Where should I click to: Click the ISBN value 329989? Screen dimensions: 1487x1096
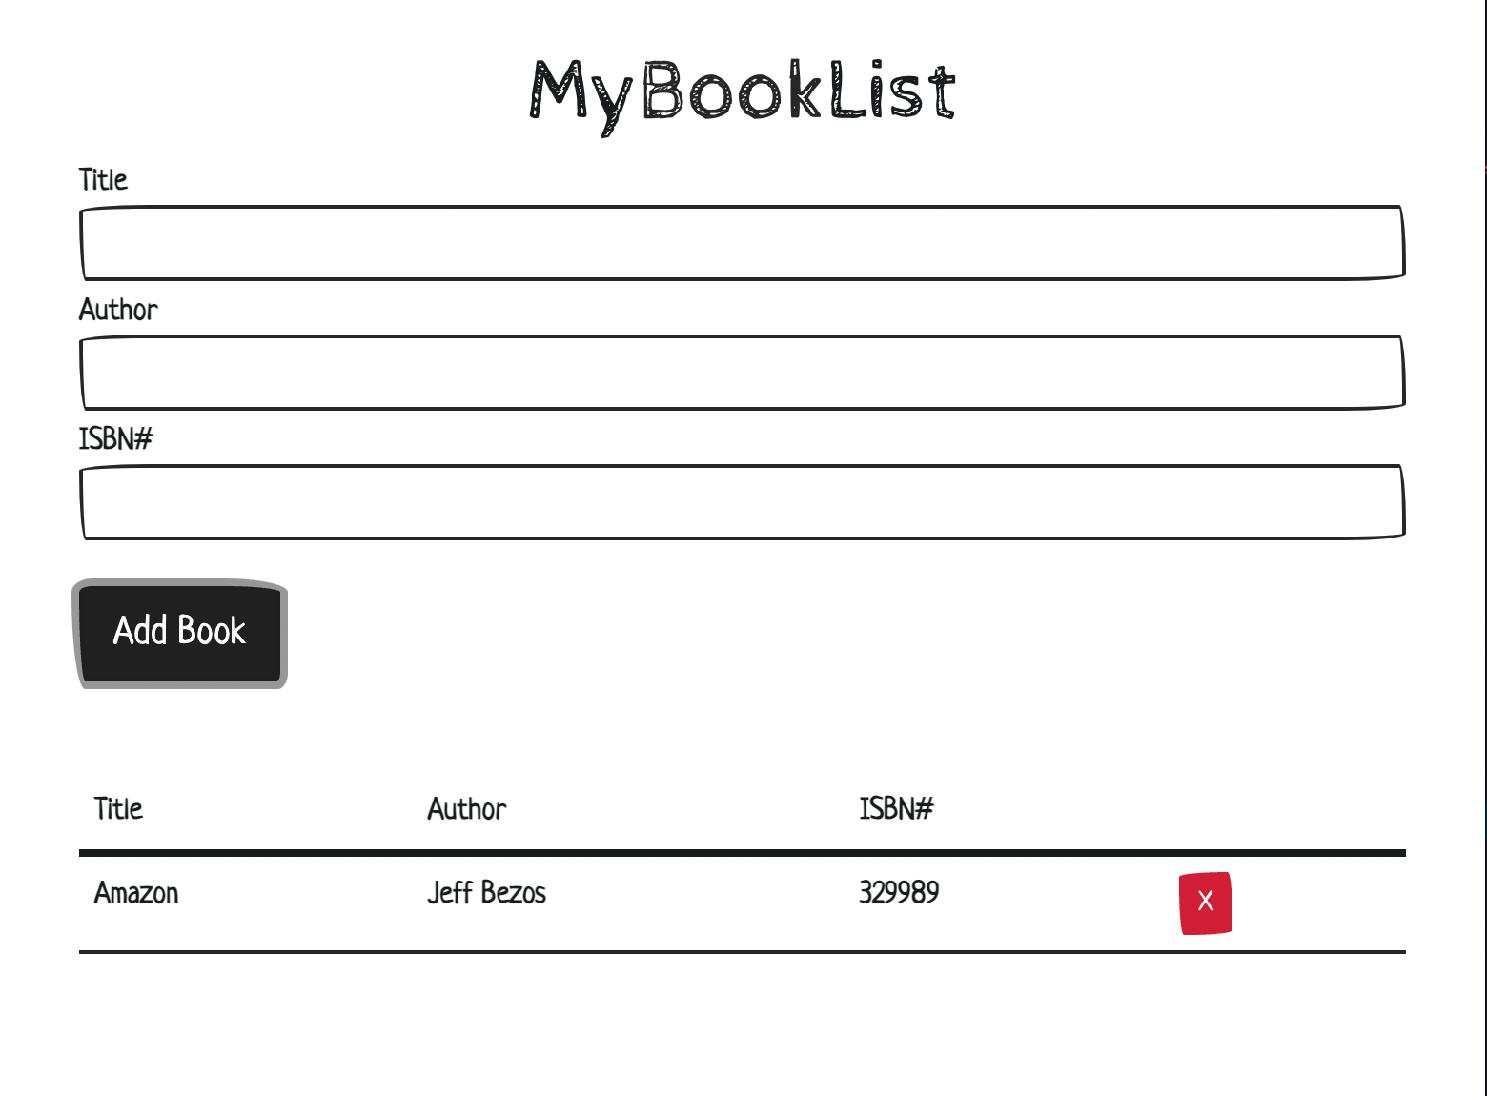(898, 893)
